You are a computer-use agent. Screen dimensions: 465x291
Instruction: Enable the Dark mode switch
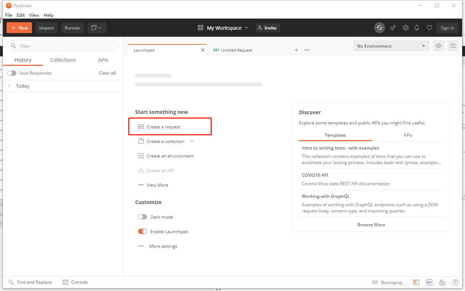click(143, 217)
